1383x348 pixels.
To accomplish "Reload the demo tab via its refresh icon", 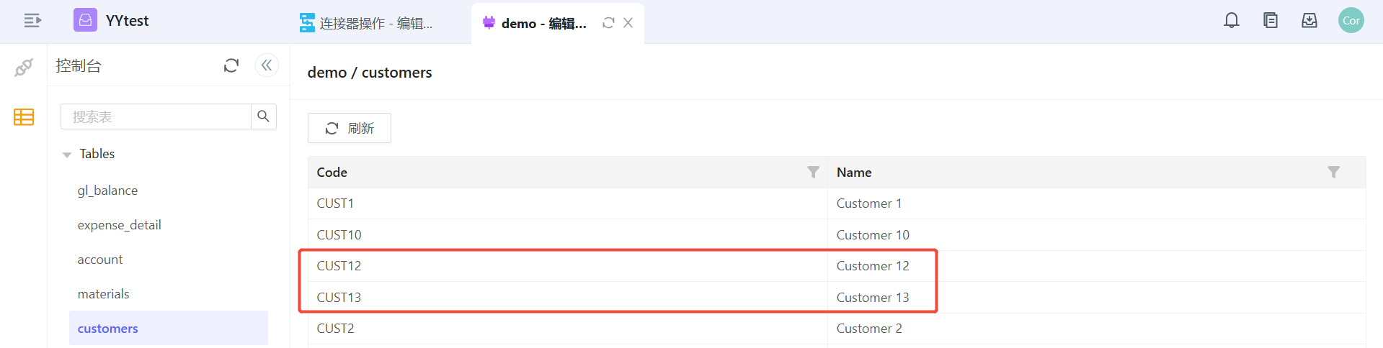I will [x=608, y=23].
